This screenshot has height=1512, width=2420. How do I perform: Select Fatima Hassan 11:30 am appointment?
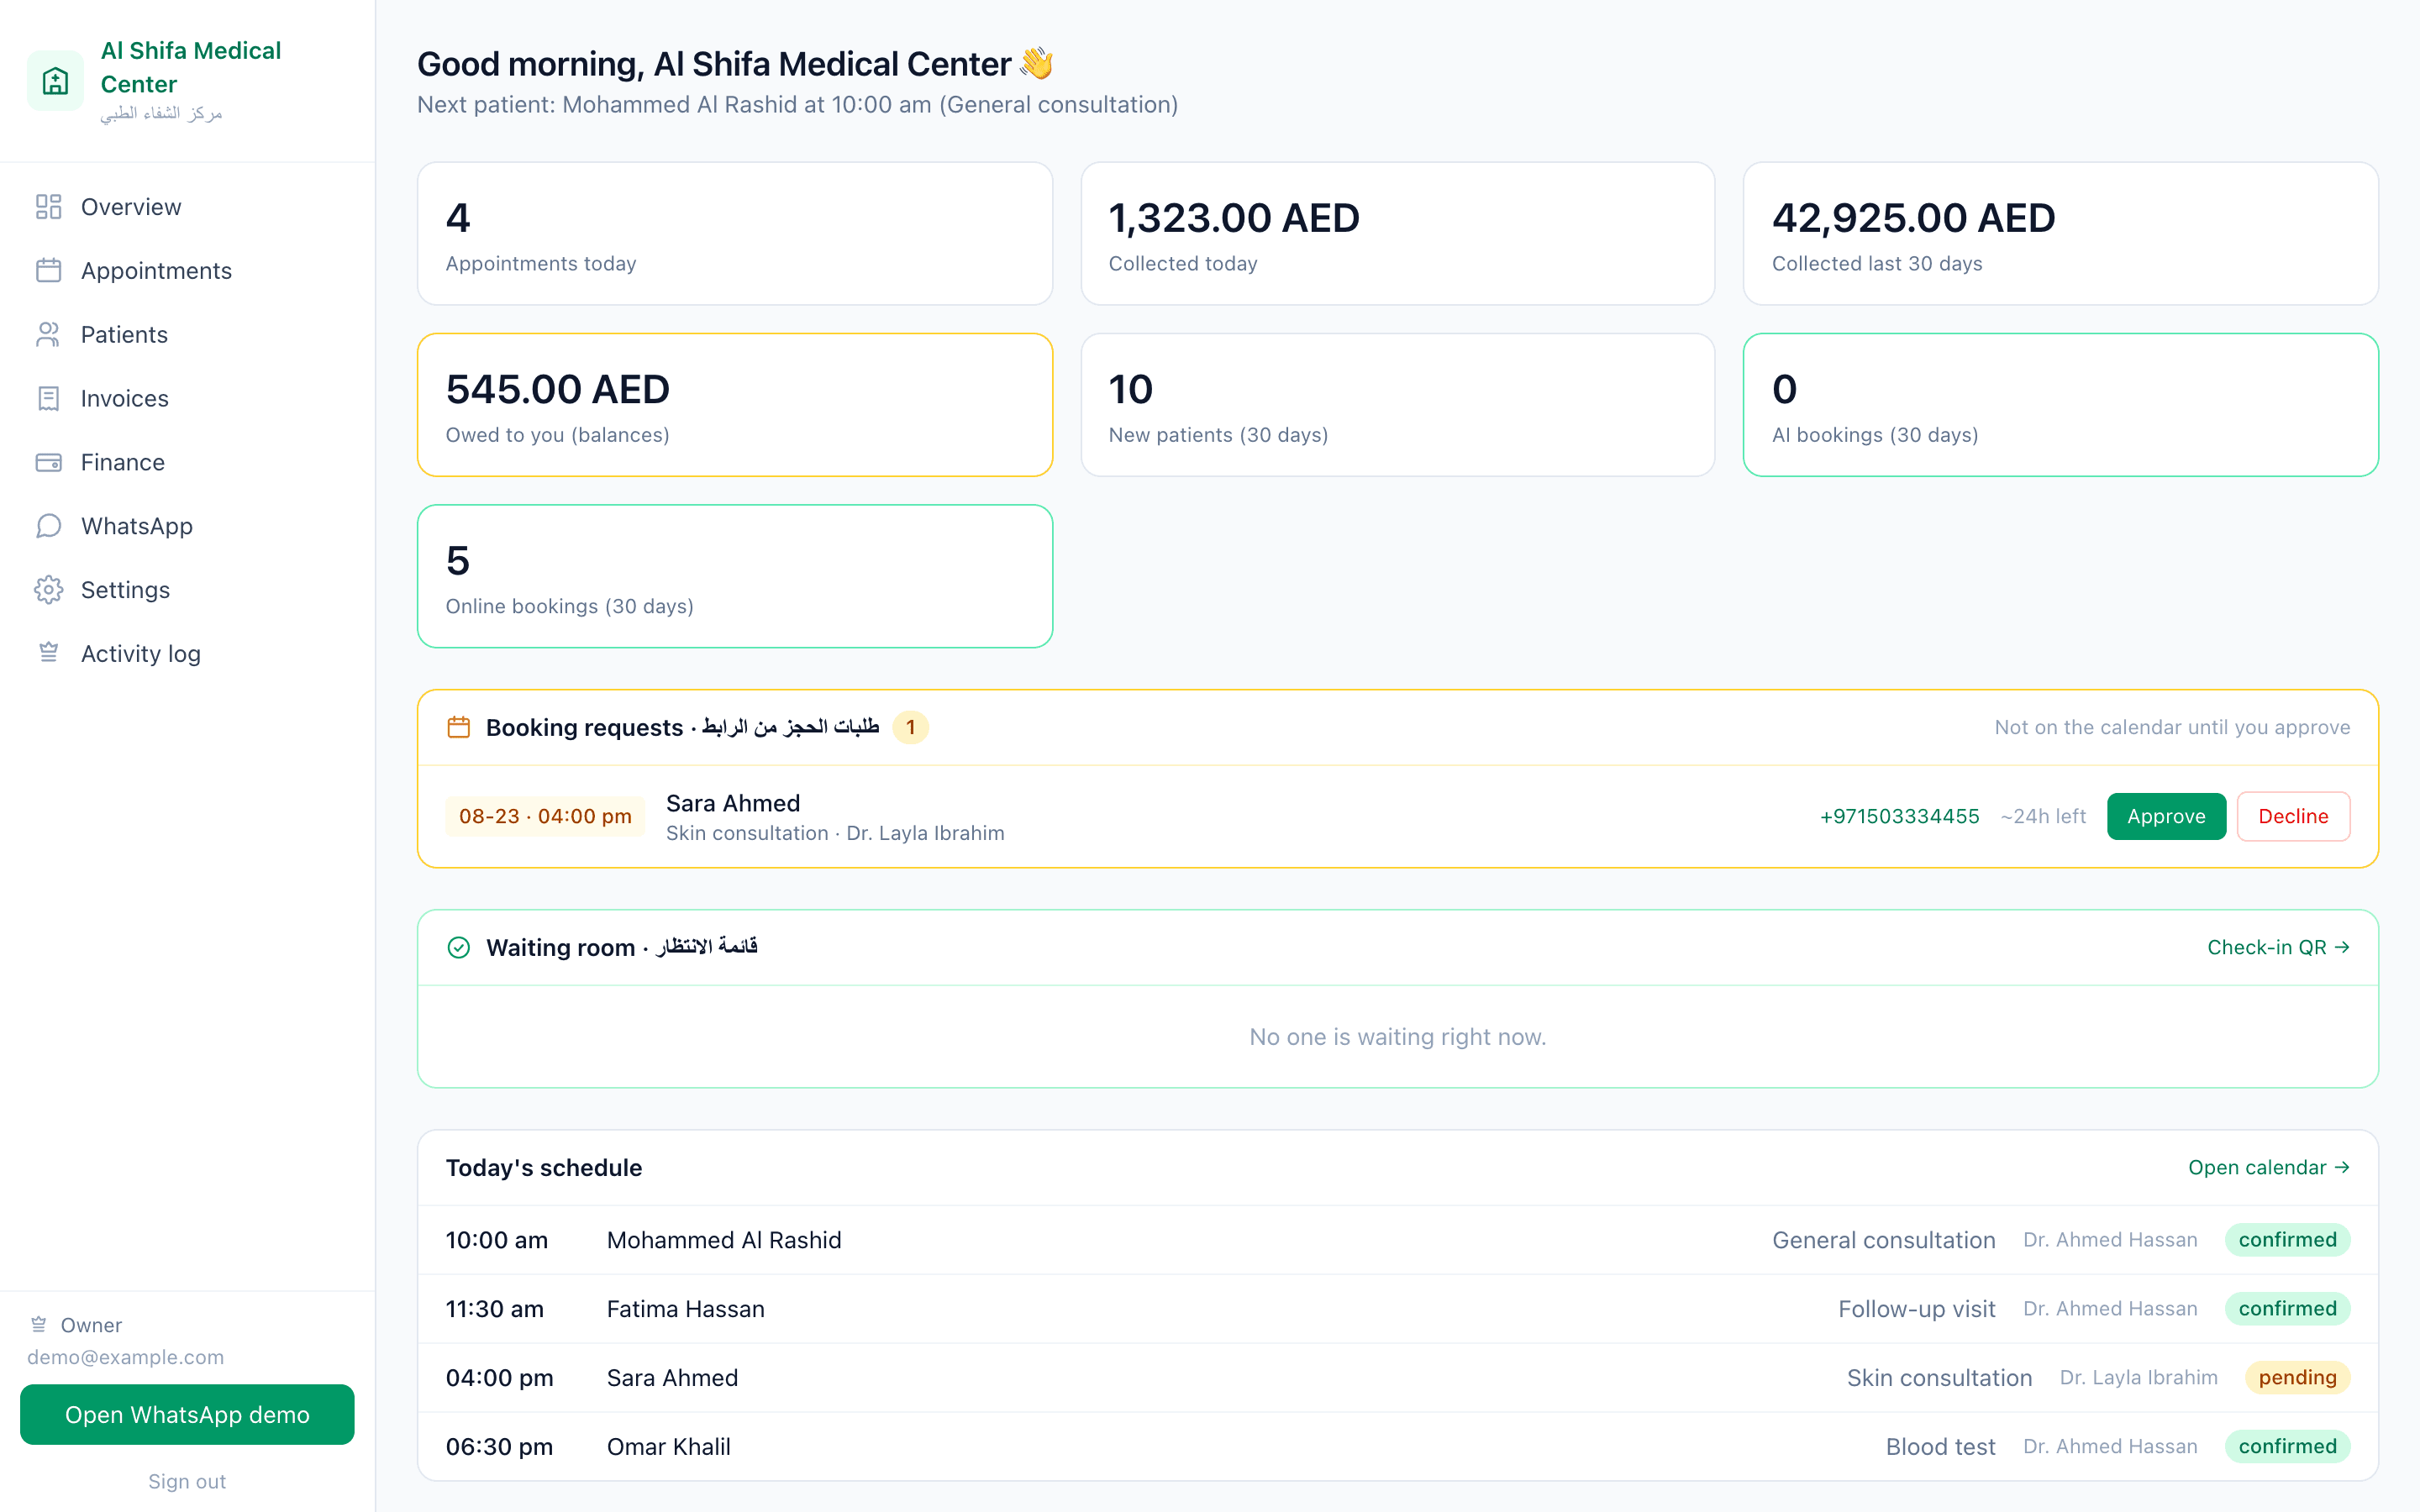click(x=1398, y=1309)
